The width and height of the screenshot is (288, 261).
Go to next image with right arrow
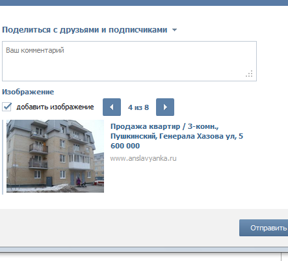(165, 107)
